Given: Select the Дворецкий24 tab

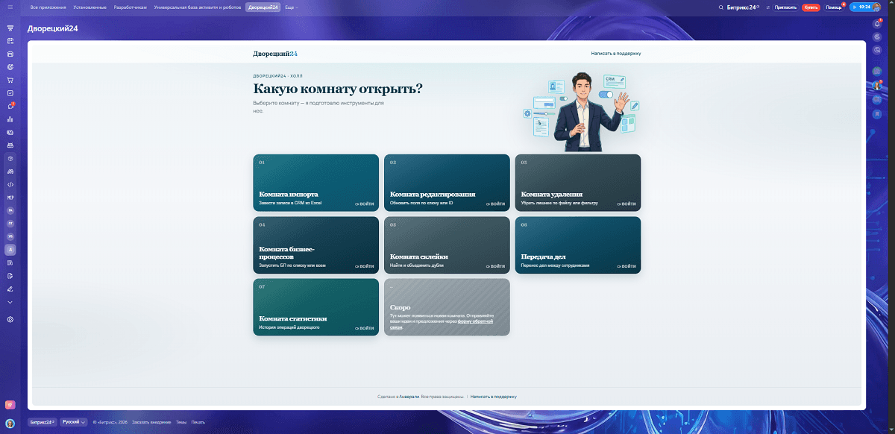Looking at the screenshot, I should [263, 7].
